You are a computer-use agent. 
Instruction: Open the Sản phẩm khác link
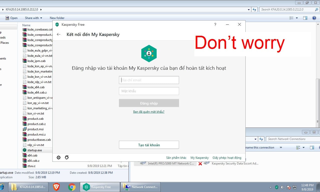[176, 158]
